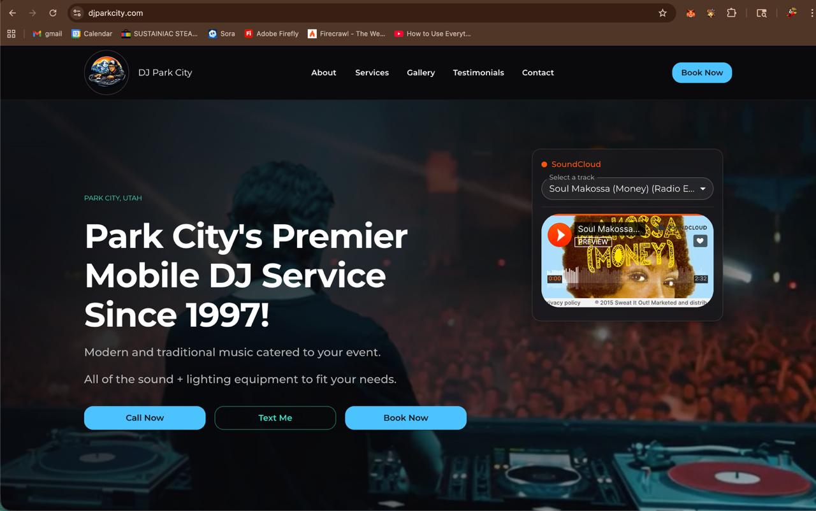The height and width of the screenshot is (511, 816).
Task: Go to the Gallery section
Action: click(421, 73)
